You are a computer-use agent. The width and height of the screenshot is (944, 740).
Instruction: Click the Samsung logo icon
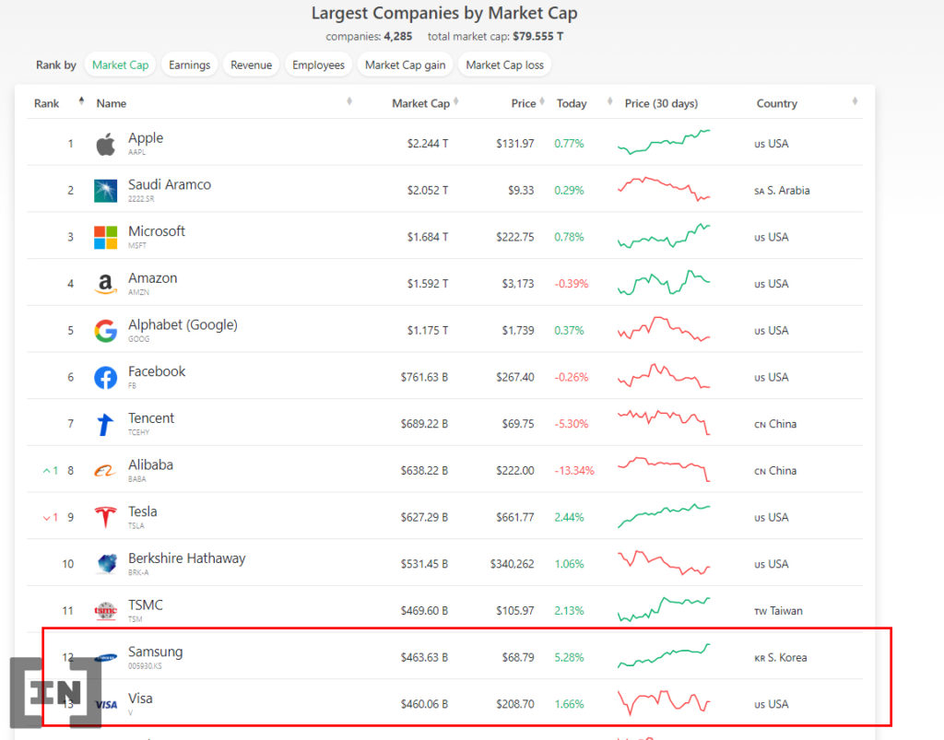pyautogui.click(x=106, y=658)
